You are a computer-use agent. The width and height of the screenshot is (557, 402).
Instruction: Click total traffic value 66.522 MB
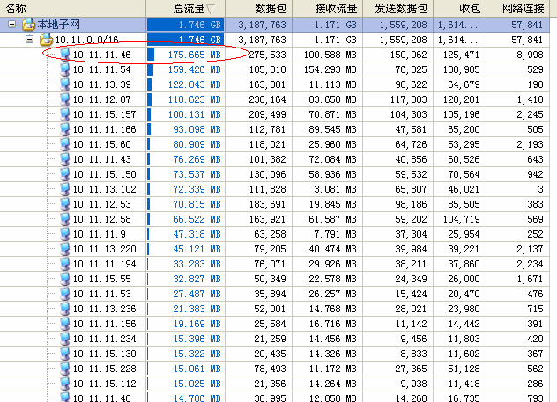tap(197, 219)
